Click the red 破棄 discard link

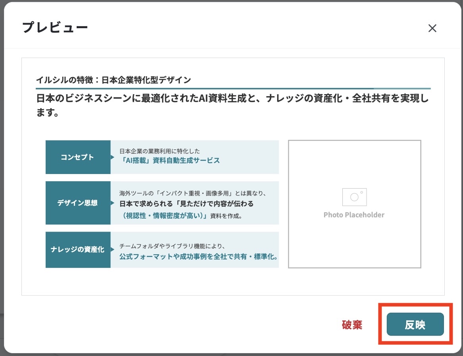(x=352, y=325)
